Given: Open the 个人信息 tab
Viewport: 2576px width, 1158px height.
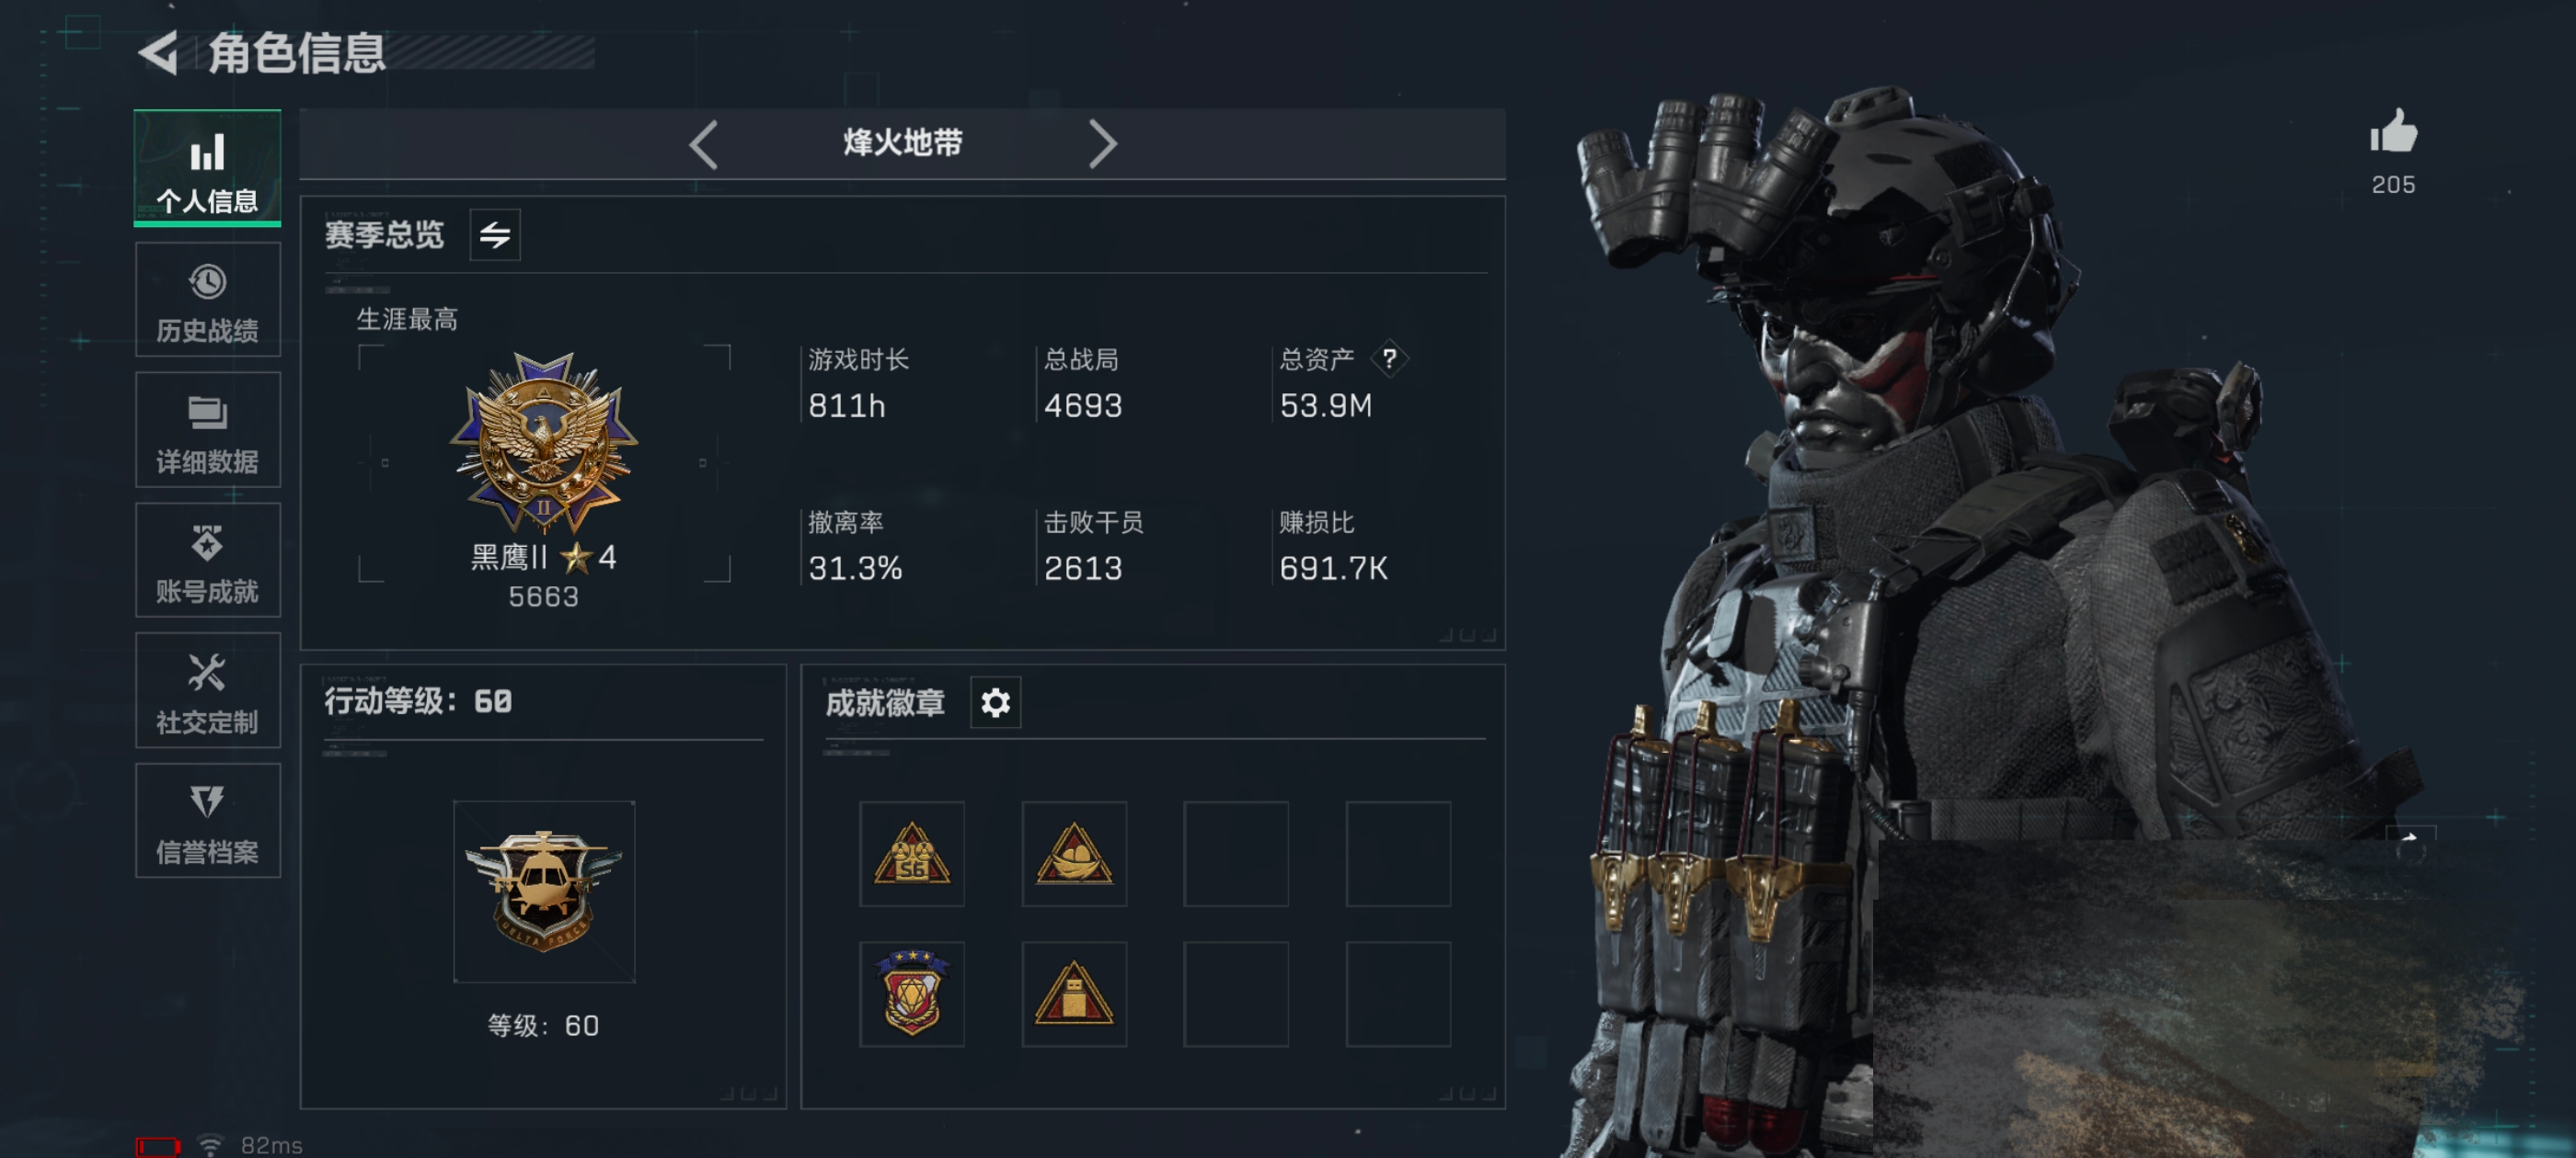Looking at the screenshot, I should 207,168.
